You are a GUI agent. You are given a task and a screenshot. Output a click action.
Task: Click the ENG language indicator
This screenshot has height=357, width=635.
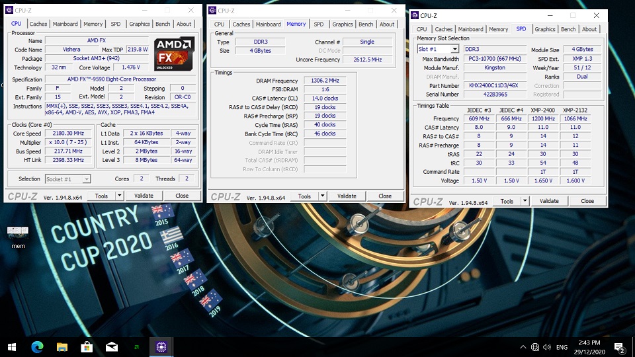562,347
